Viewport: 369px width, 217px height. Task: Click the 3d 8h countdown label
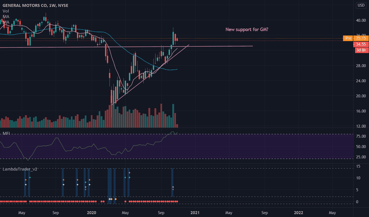click(x=361, y=50)
